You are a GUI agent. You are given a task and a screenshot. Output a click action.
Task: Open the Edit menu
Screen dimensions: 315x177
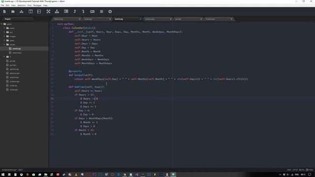tap(7, 5)
